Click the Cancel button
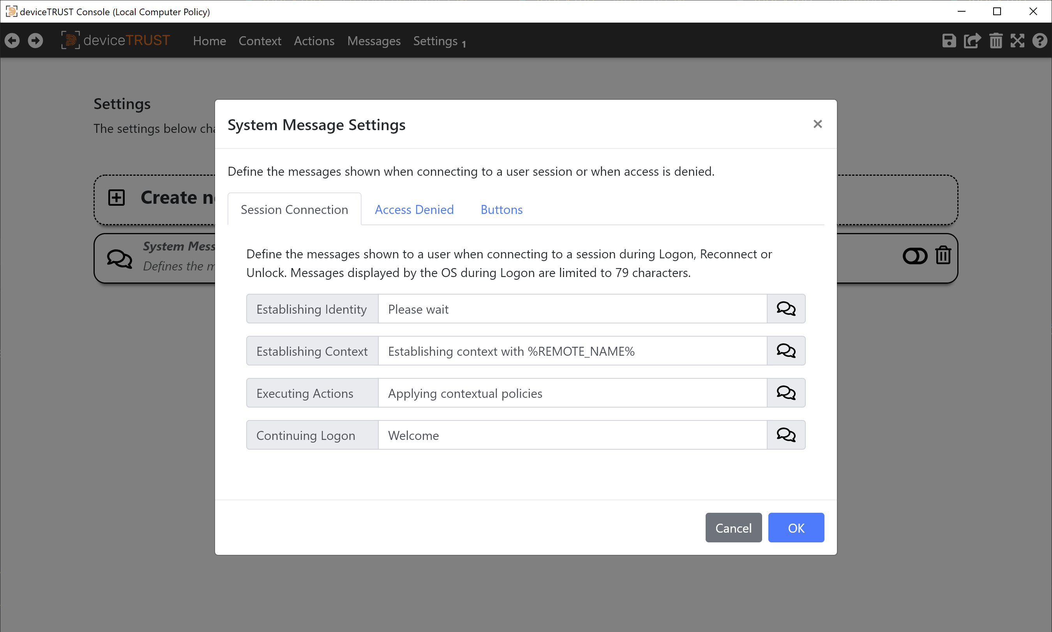1052x632 pixels. 733,527
